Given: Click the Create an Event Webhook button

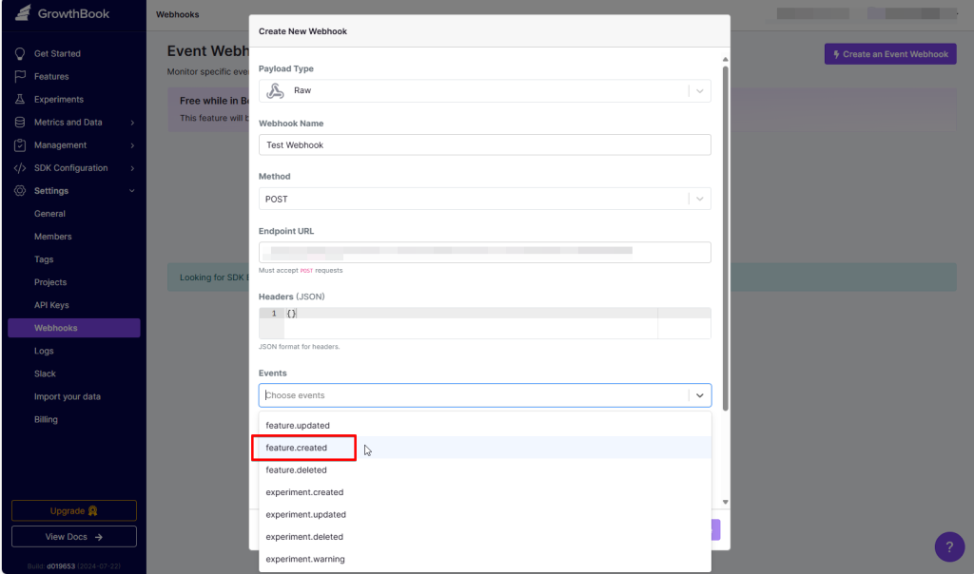Looking at the screenshot, I should (x=889, y=54).
